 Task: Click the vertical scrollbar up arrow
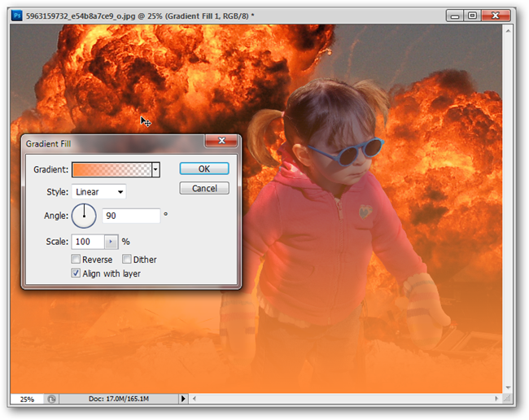coord(508,31)
